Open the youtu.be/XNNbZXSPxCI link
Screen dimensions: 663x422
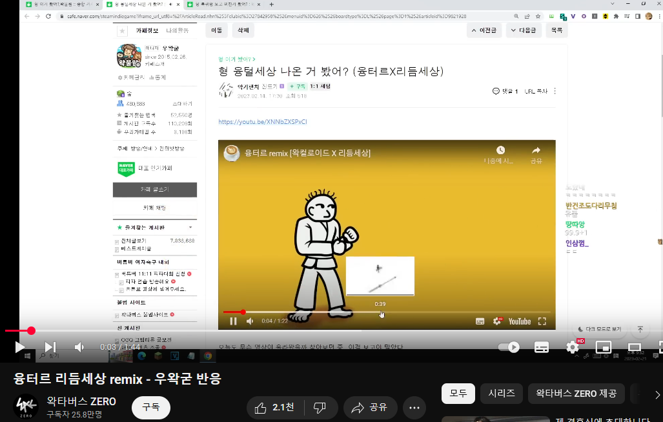[x=263, y=122]
